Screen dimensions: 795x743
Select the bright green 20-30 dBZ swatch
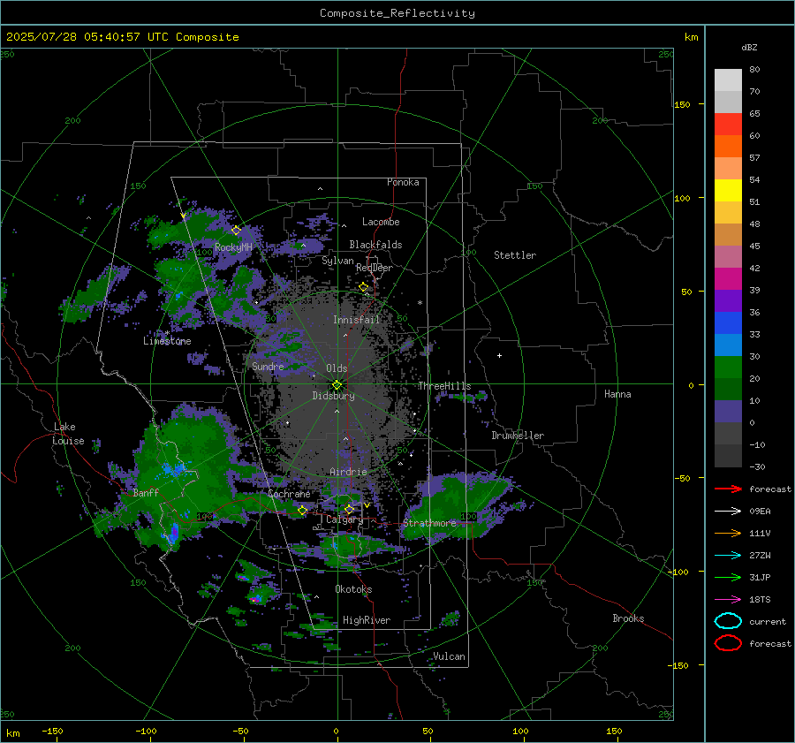(x=728, y=368)
